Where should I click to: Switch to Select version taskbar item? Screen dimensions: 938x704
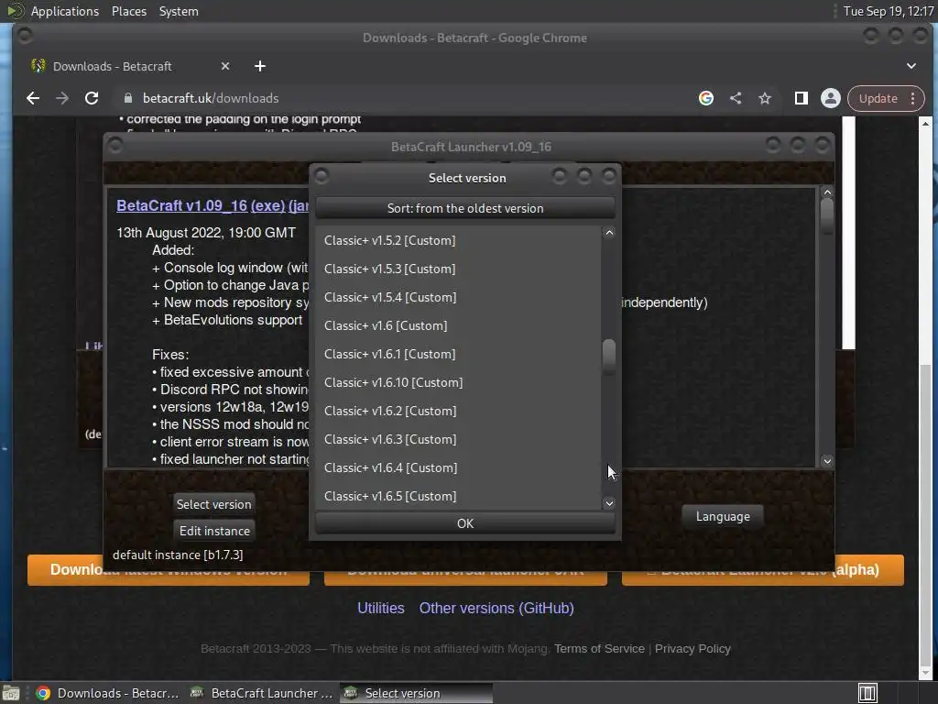point(417,693)
